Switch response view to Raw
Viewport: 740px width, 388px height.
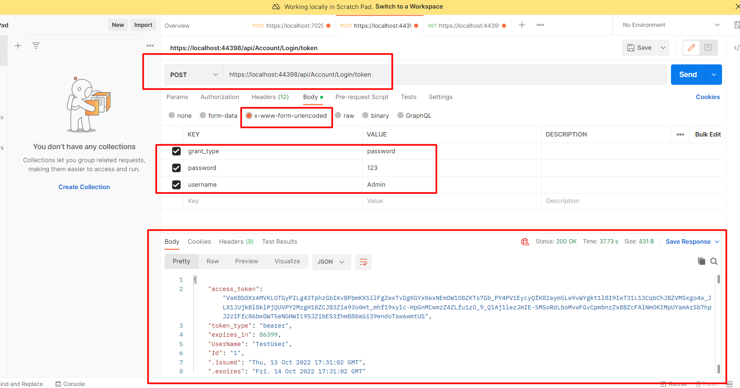212,261
